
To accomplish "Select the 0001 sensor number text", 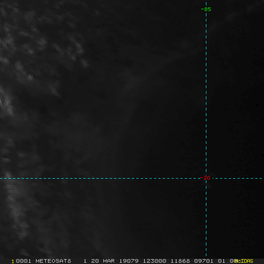I will click(x=23, y=261).
